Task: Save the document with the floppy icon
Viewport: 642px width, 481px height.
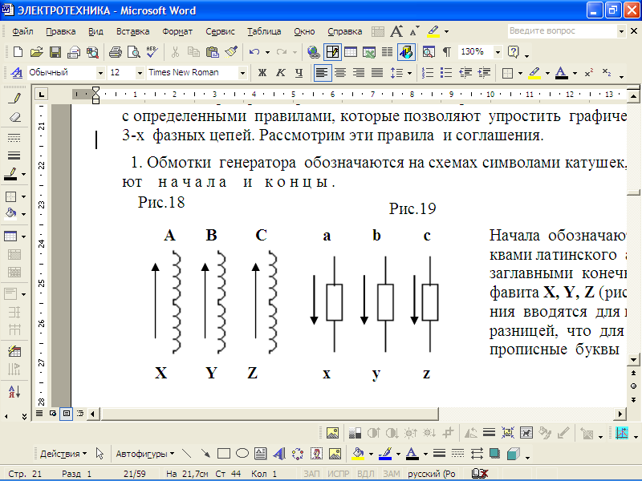Action: (x=55, y=52)
